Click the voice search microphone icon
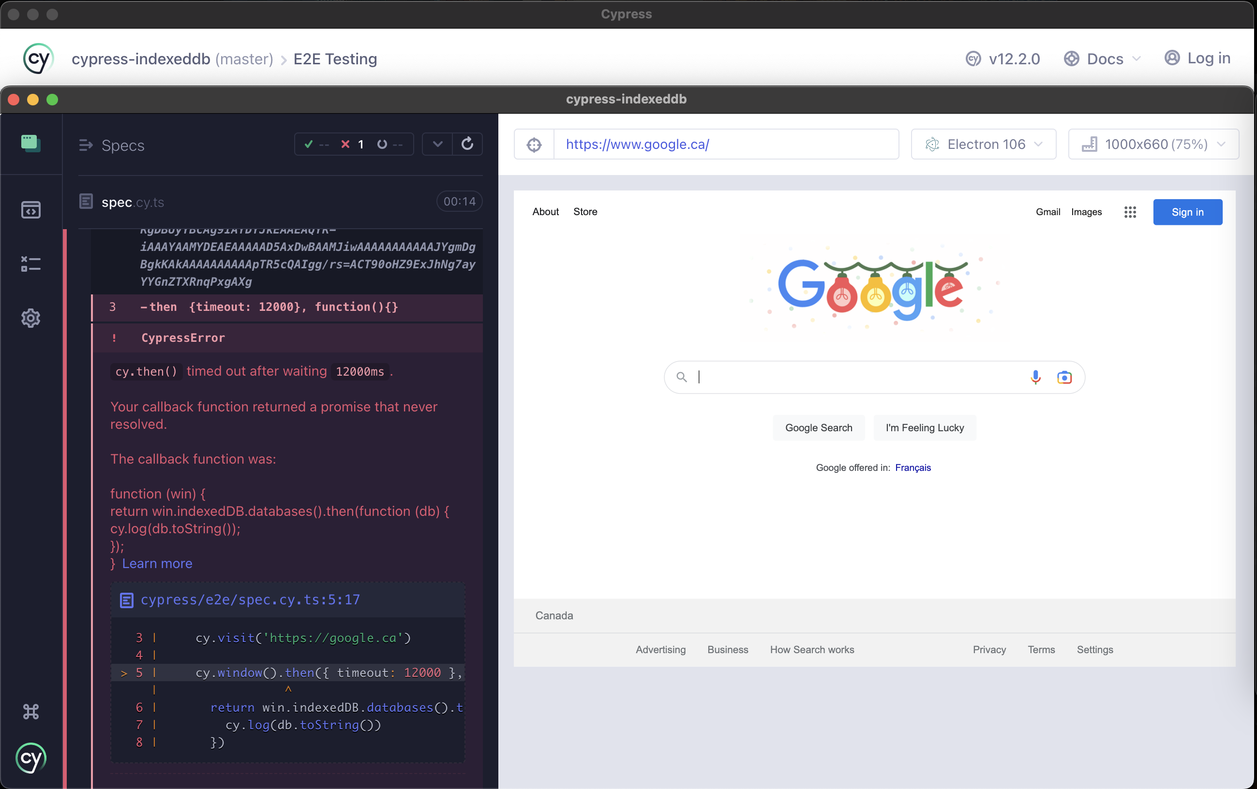Viewport: 1257px width, 789px height. tap(1035, 377)
